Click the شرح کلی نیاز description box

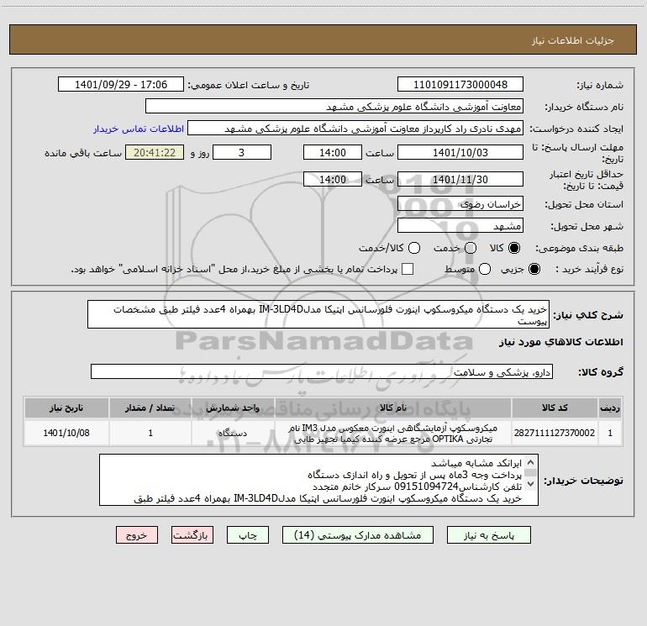click(x=318, y=314)
